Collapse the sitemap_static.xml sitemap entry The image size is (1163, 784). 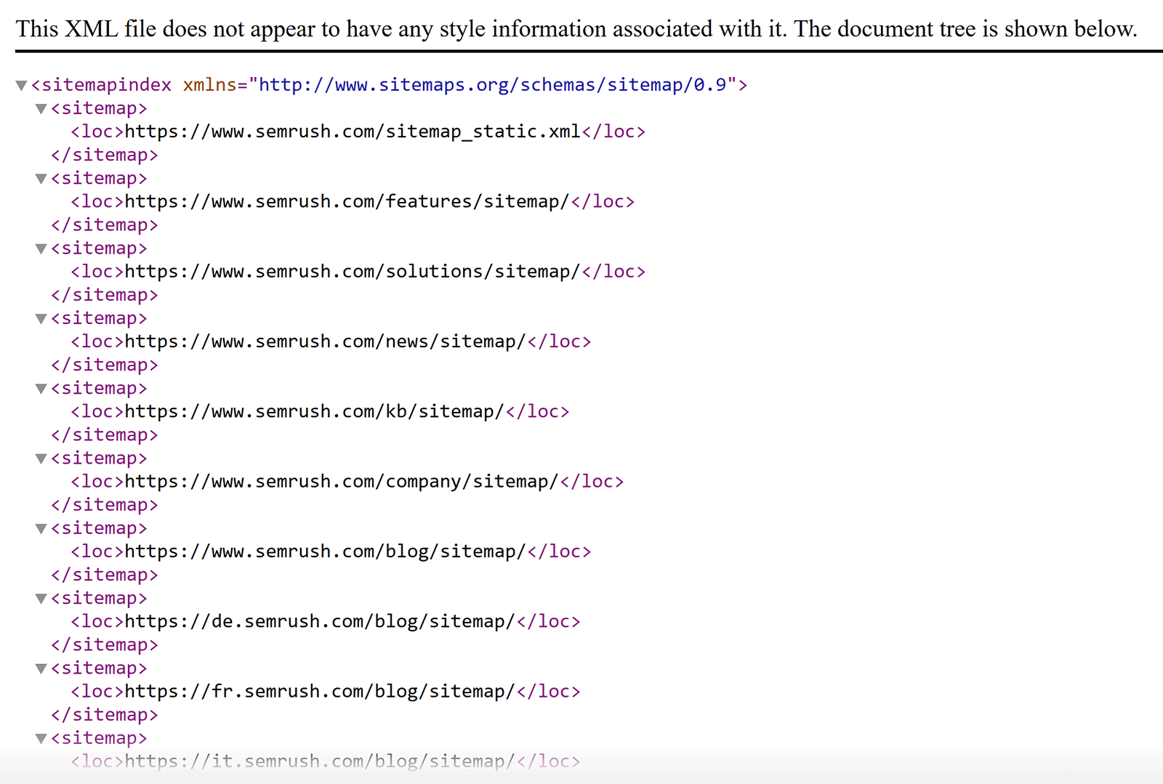click(x=41, y=108)
